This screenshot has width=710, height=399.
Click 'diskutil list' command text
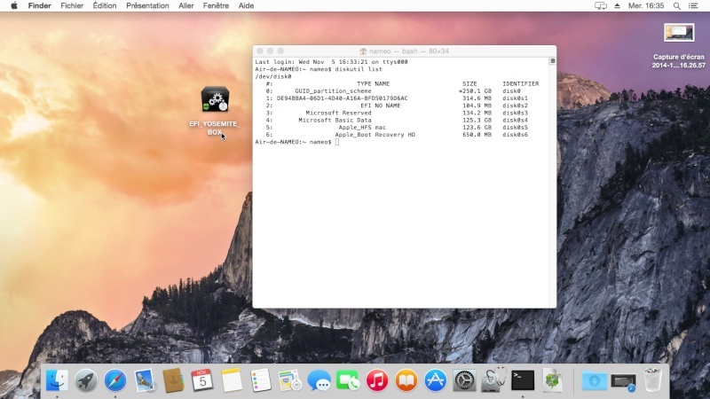coord(359,69)
